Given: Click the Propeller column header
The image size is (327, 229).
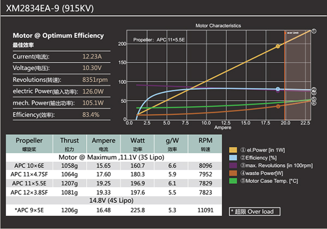Looking at the screenshot, I should coord(29,143).
